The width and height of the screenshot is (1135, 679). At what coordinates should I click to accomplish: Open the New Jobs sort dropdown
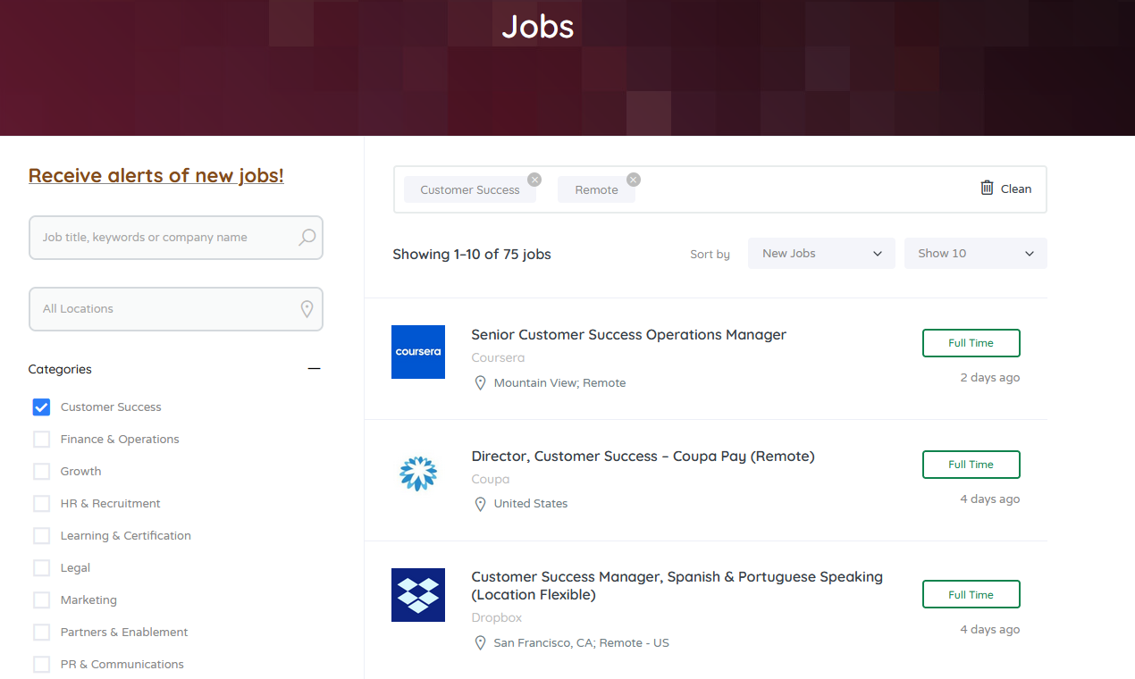(x=820, y=253)
